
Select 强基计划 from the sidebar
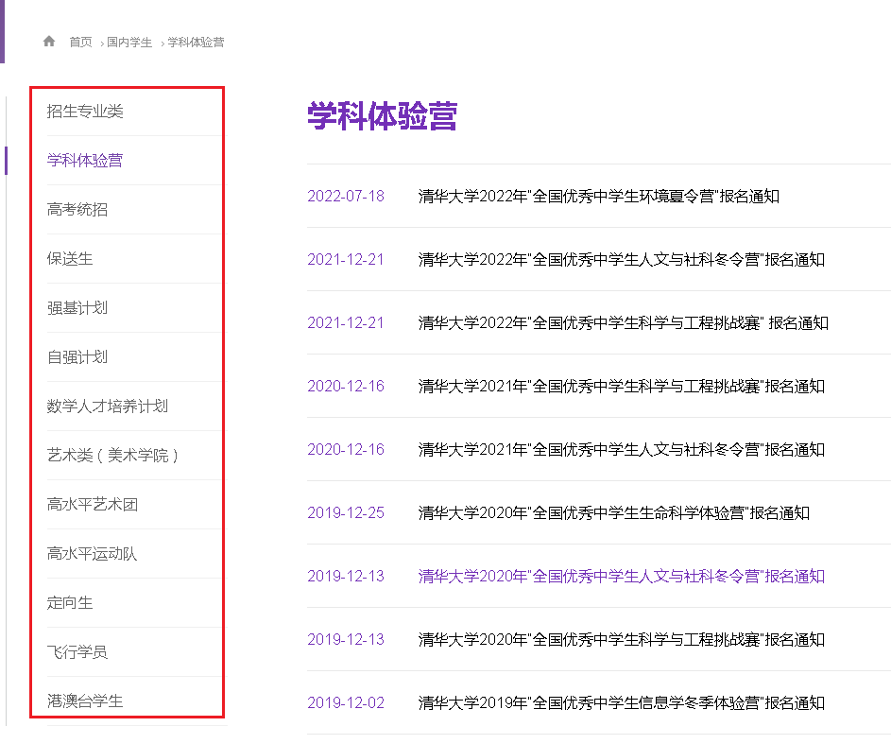[x=77, y=307]
